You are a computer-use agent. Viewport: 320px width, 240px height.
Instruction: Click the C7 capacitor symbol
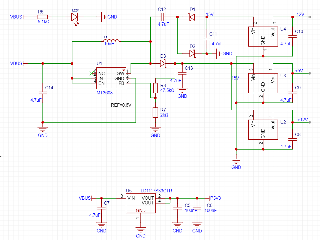point(101,208)
